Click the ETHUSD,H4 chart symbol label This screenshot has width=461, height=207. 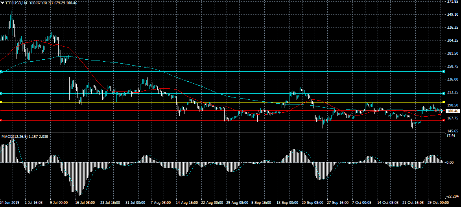pos(16,3)
